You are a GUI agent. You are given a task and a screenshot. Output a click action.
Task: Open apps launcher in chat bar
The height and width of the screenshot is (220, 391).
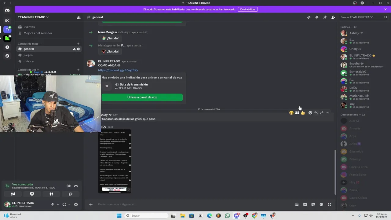pos(330,204)
